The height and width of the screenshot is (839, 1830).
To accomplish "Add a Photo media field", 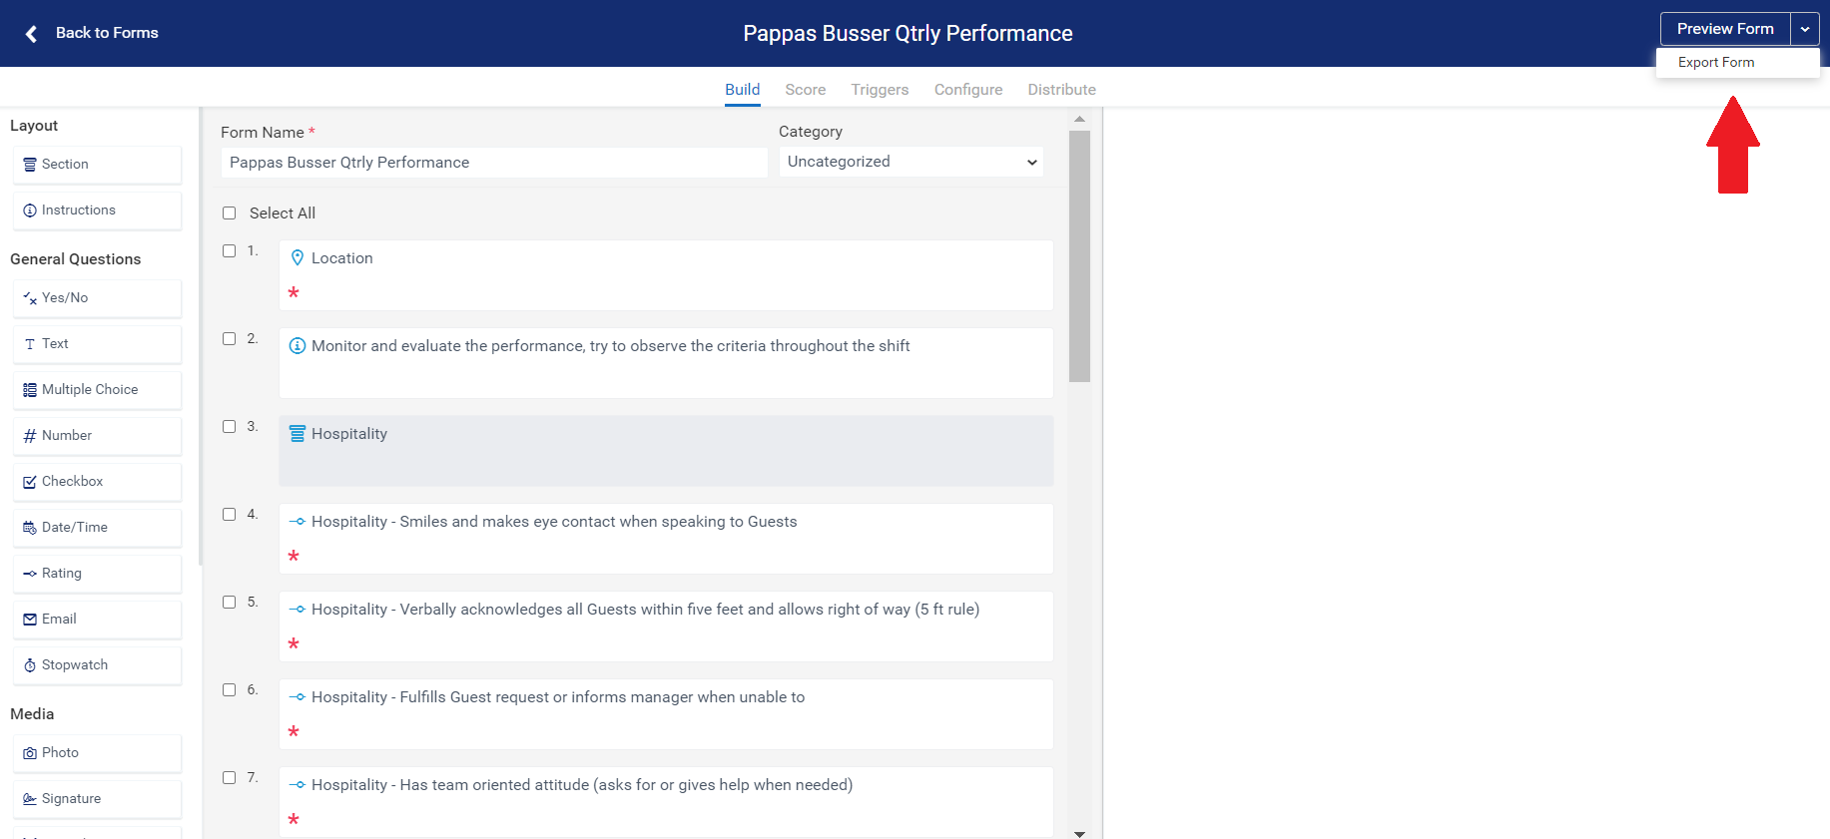I will [97, 753].
